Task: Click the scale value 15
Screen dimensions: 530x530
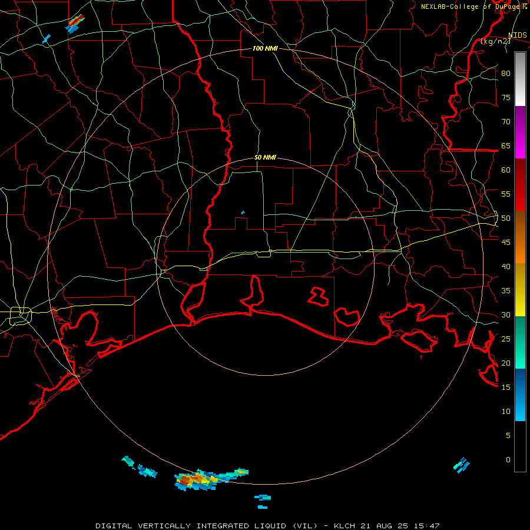Action: point(506,387)
